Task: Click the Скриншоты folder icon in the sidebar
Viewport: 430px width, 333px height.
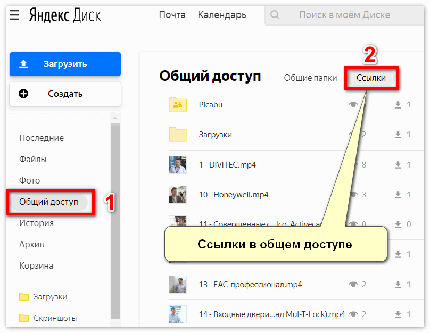Action: [x=24, y=318]
